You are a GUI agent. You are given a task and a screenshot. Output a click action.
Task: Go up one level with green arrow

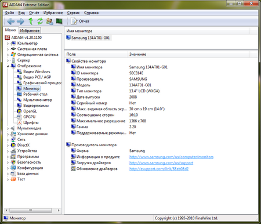click(31, 21)
